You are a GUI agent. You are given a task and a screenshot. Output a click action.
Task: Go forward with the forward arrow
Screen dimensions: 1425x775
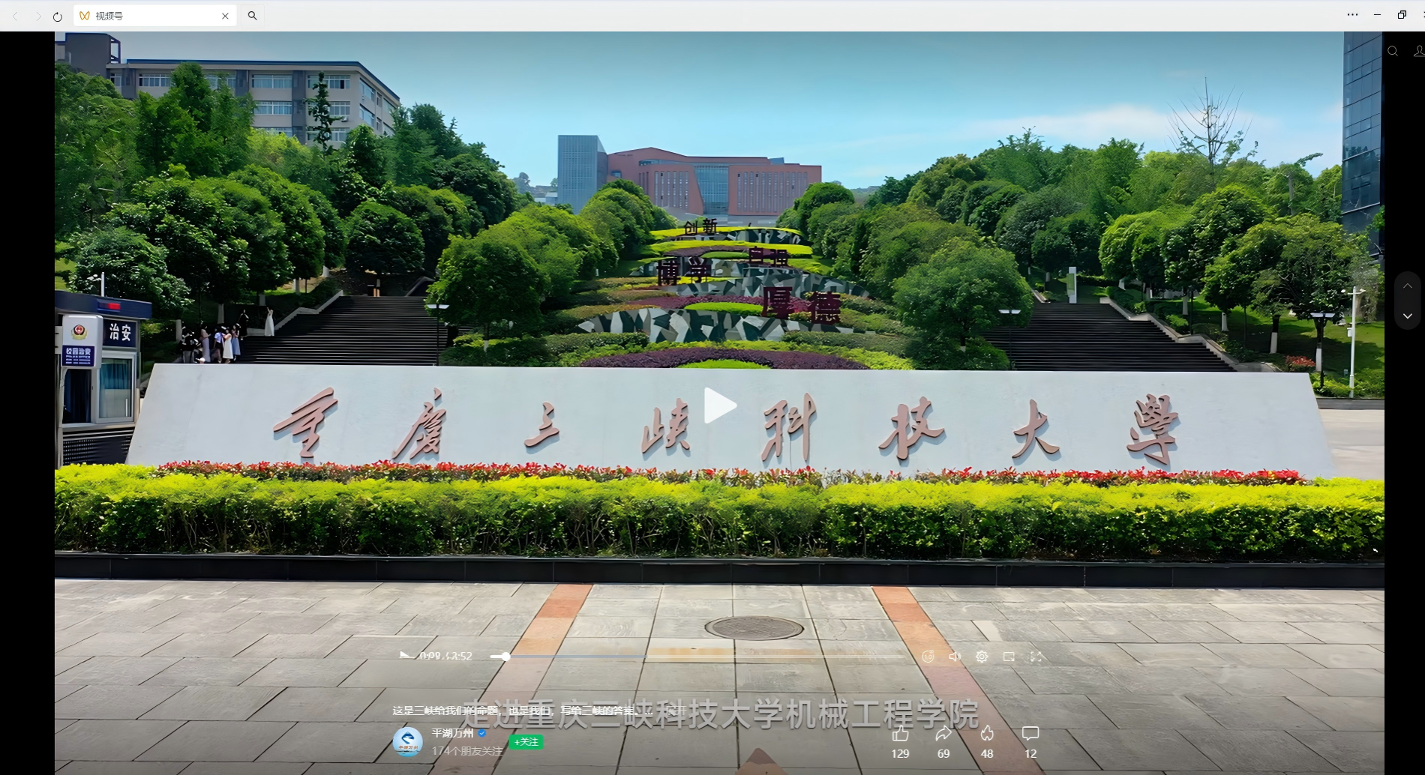(37, 16)
